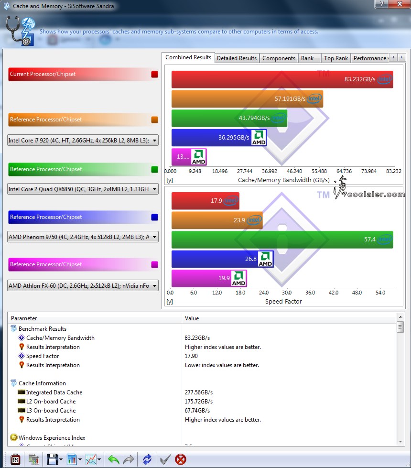Screen dimensions: 411x468
Task: Select the Top Rank tab
Action: pyautogui.click(x=336, y=58)
